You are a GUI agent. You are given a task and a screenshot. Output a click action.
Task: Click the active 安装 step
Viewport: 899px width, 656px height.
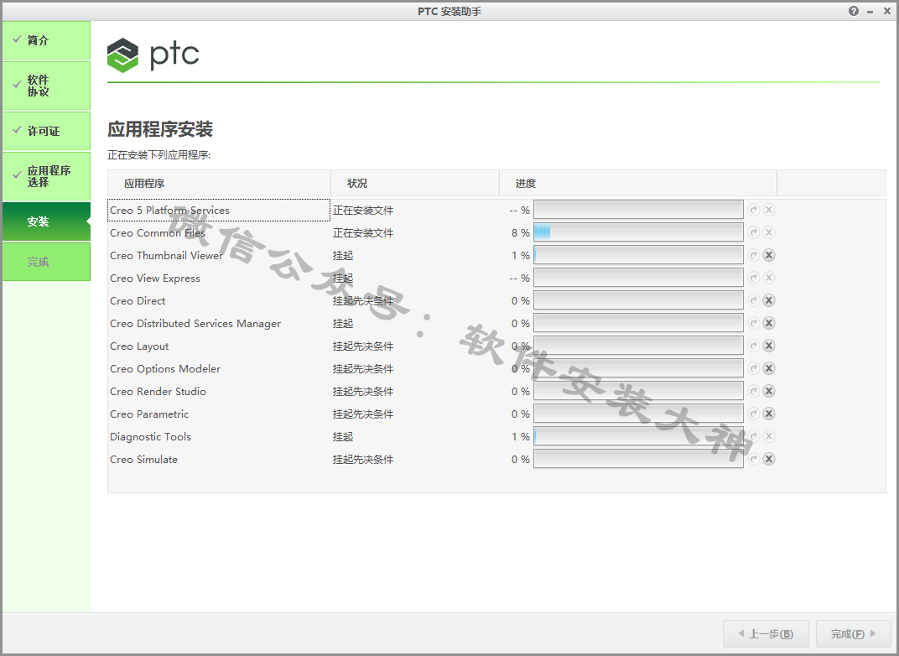click(x=46, y=221)
